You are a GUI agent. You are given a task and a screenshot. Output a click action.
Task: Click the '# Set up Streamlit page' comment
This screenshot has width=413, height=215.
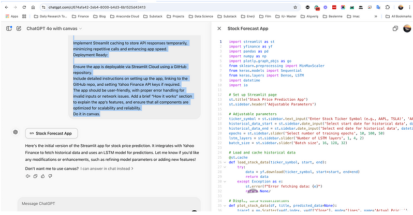pyautogui.click(x=253, y=95)
